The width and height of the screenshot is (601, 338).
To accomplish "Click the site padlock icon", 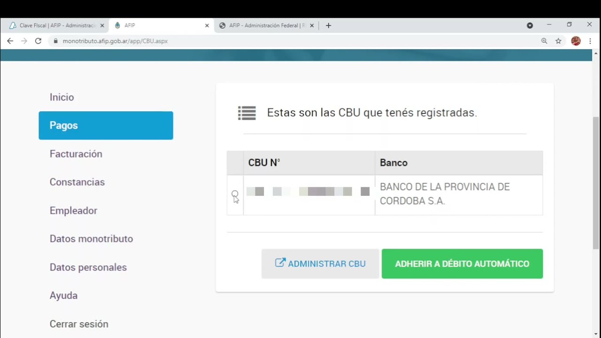I will (x=55, y=41).
